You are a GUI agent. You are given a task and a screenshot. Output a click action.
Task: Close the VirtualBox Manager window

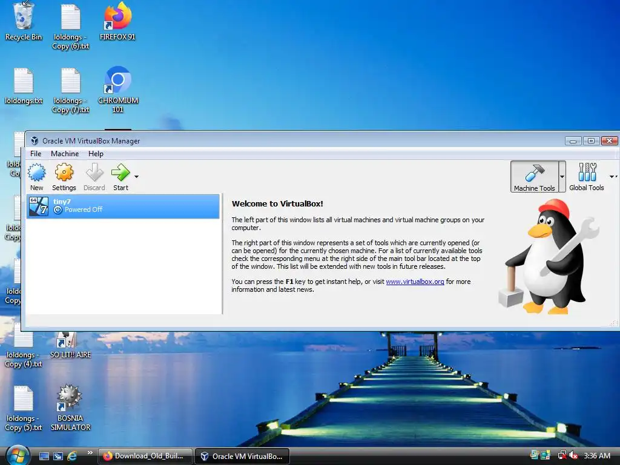[609, 140]
